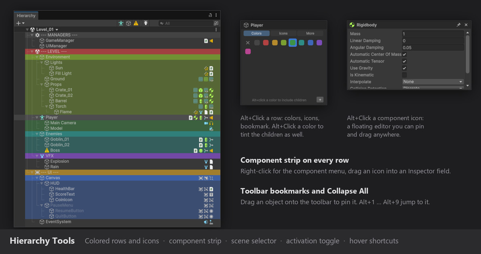Click the Hierarchy search field

click(185, 23)
